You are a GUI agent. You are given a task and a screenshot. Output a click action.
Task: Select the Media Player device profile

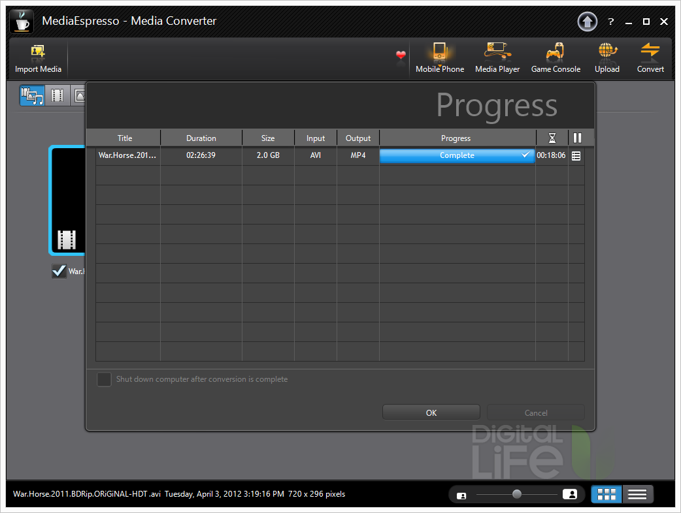point(497,59)
